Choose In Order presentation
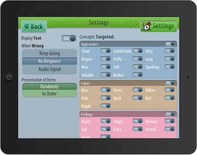 [x=49, y=94]
